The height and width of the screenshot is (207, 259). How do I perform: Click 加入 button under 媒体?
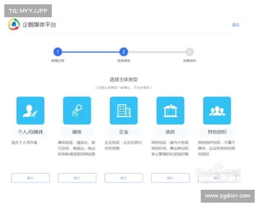(x=77, y=178)
